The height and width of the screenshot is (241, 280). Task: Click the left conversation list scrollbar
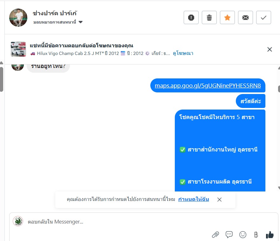[x=1, y=79]
